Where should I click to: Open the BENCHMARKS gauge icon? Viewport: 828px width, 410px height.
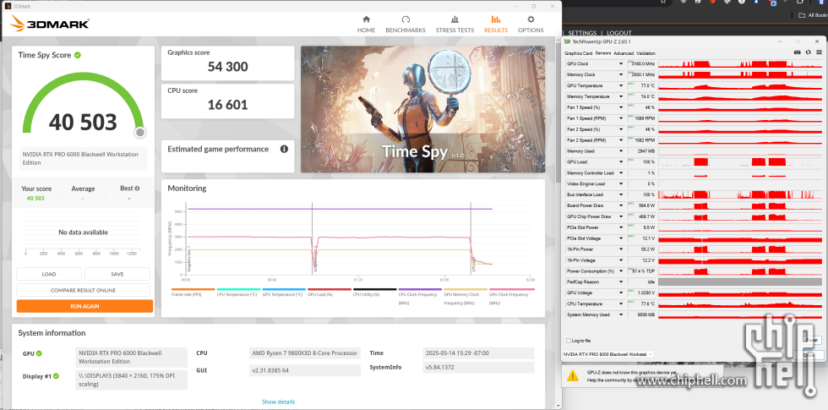point(406,19)
